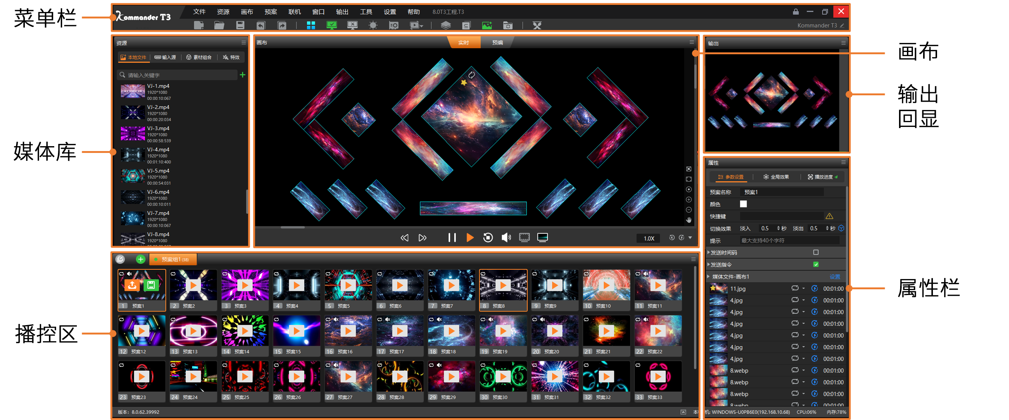The image size is (1009, 420).
Task: Open the 预案 menu in menu bar
Action: [270, 12]
